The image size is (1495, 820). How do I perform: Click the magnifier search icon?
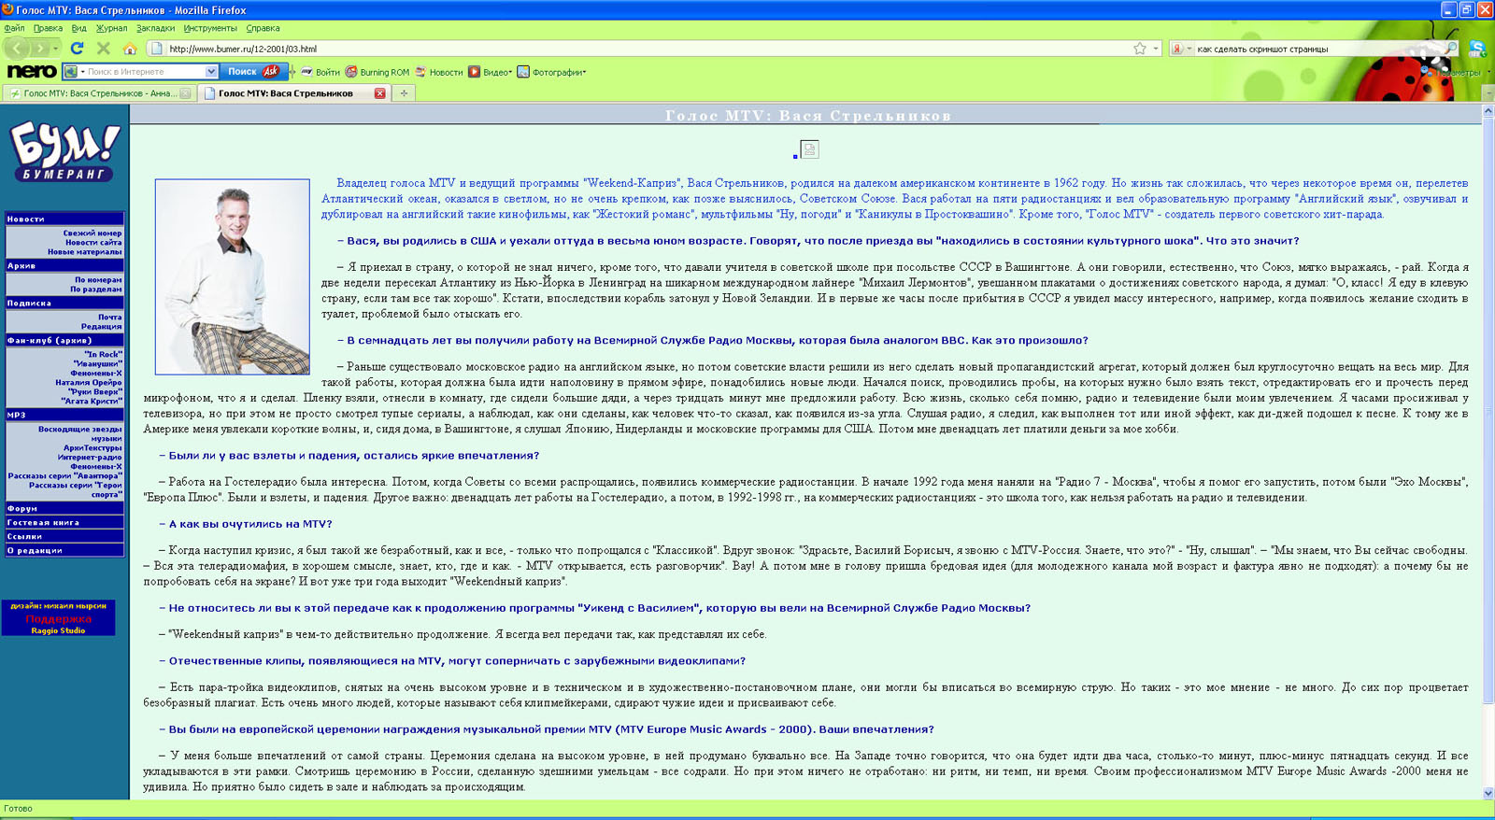coord(1451,49)
